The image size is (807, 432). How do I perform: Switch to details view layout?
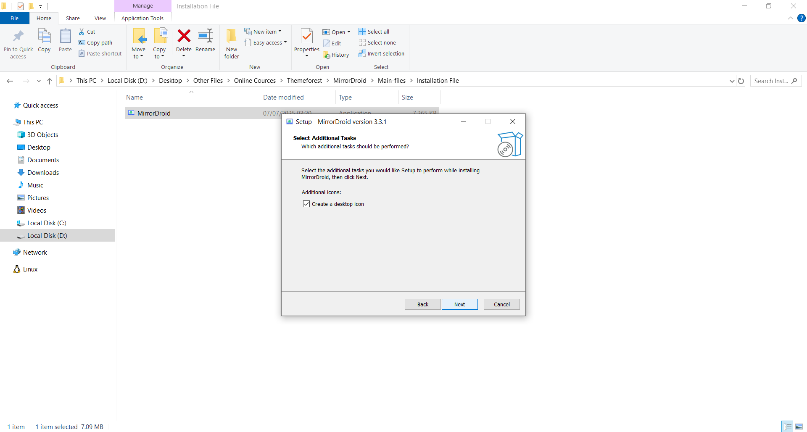tap(787, 427)
